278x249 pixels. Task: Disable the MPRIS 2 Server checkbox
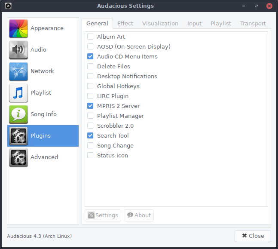coord(90,106)
